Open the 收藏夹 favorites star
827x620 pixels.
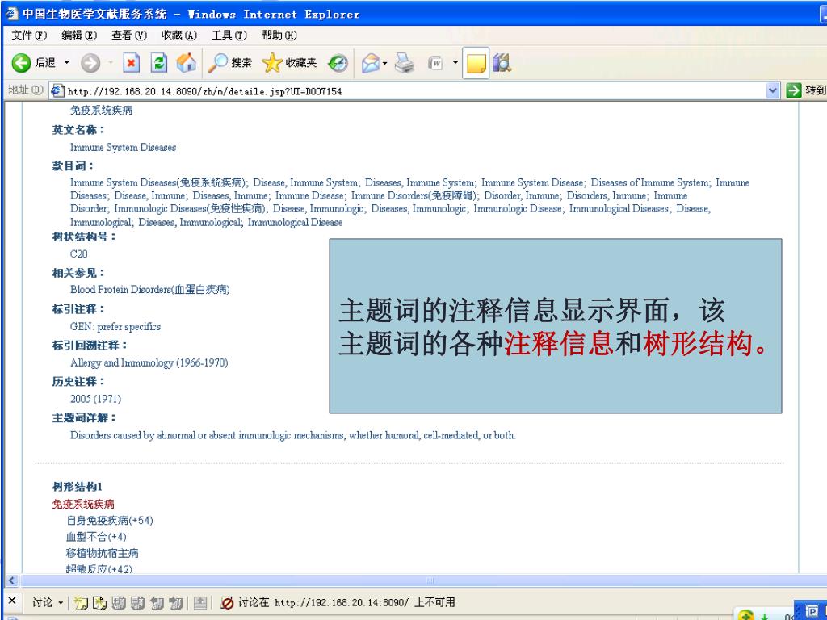tap(289, 63)
